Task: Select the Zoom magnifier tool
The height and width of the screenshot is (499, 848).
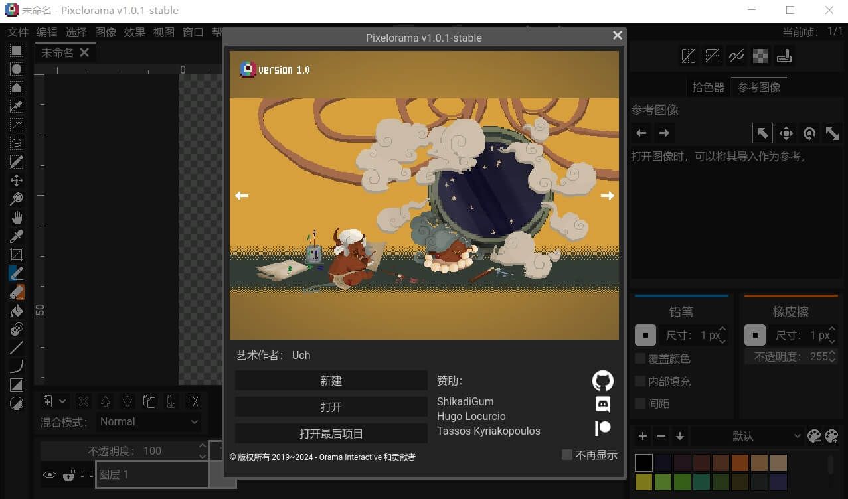Action: coord(17,199)
